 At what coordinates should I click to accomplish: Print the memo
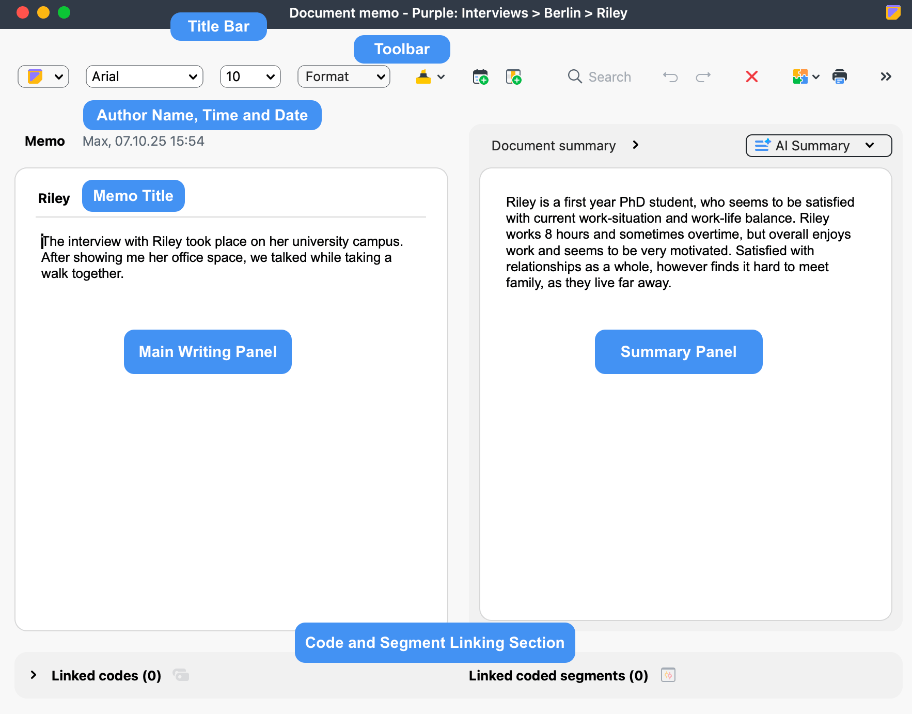click(x=840, y=76)
